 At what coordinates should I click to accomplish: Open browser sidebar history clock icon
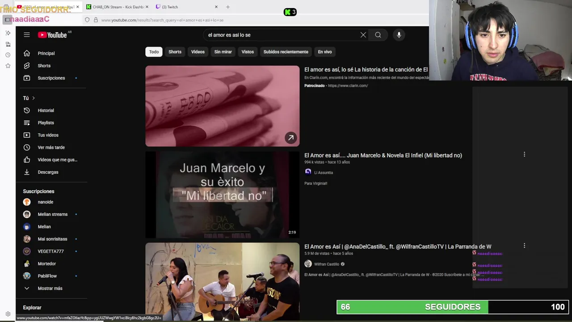[x=8, y=55]
